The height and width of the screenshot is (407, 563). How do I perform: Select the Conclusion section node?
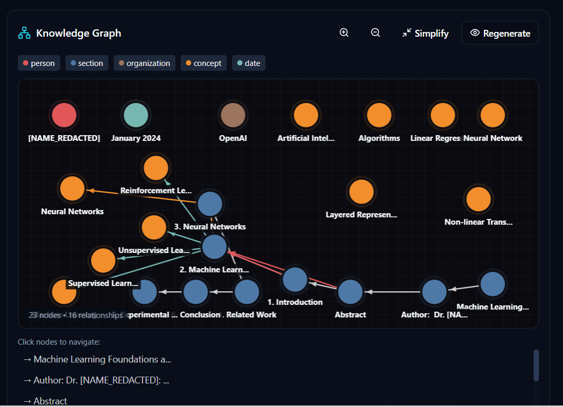coord(196,292)
